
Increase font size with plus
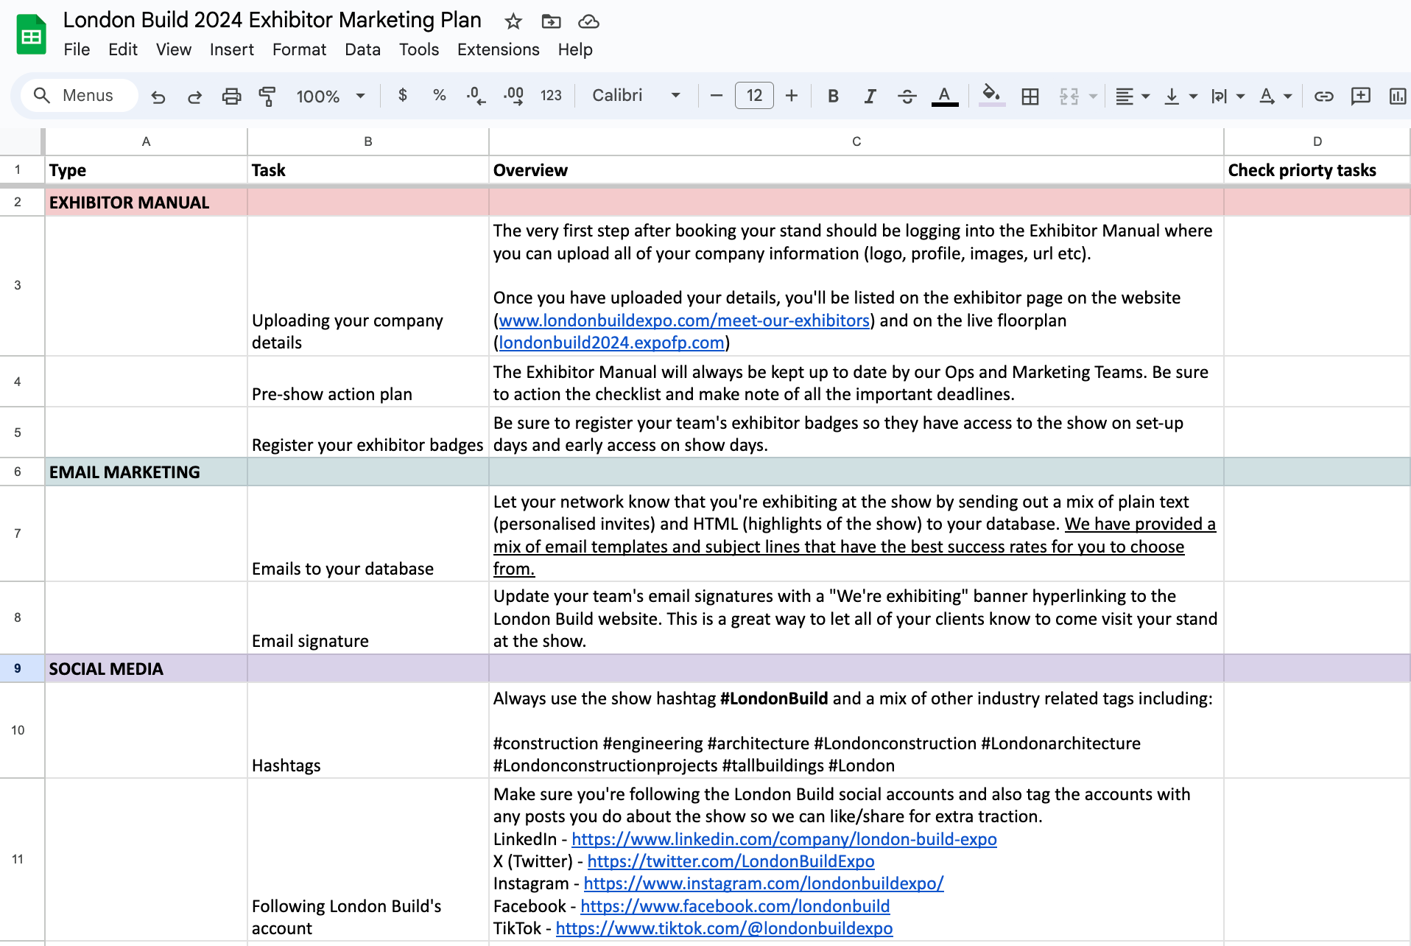[x=792, y=96]
